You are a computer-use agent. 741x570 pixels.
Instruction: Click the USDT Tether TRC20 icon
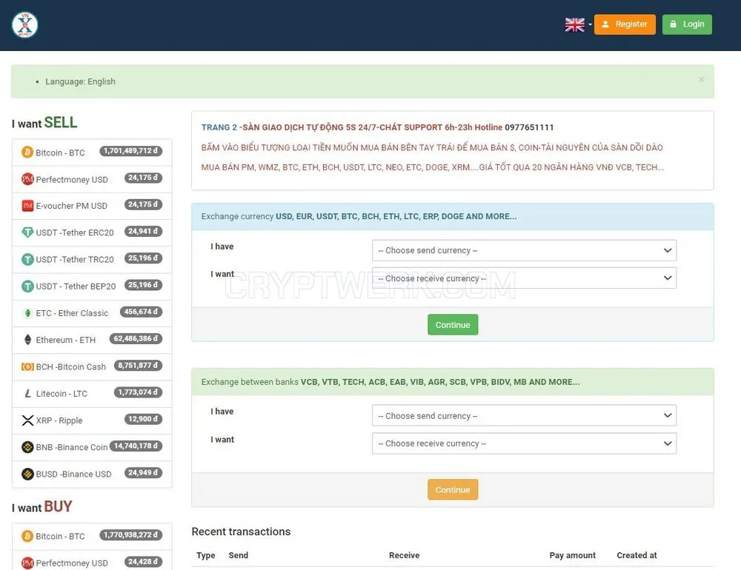(x=27, y=259)
